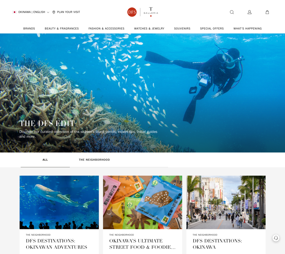The width and height of the screenshot is (285, 254).
Task: Click the headset support chat icon
Action: point(276,238)
